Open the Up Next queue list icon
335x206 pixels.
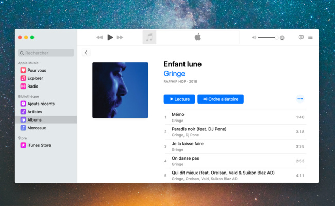click(310, 37)
